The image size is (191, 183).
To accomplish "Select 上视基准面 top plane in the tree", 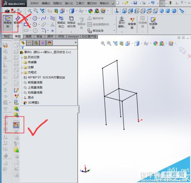I will point(33,87).
